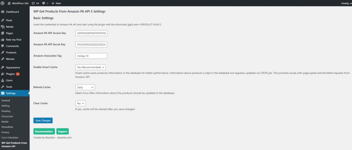Click the Plugins update badge 11
The height and width of the screenshot is (150, 352).
pos(18,74)
